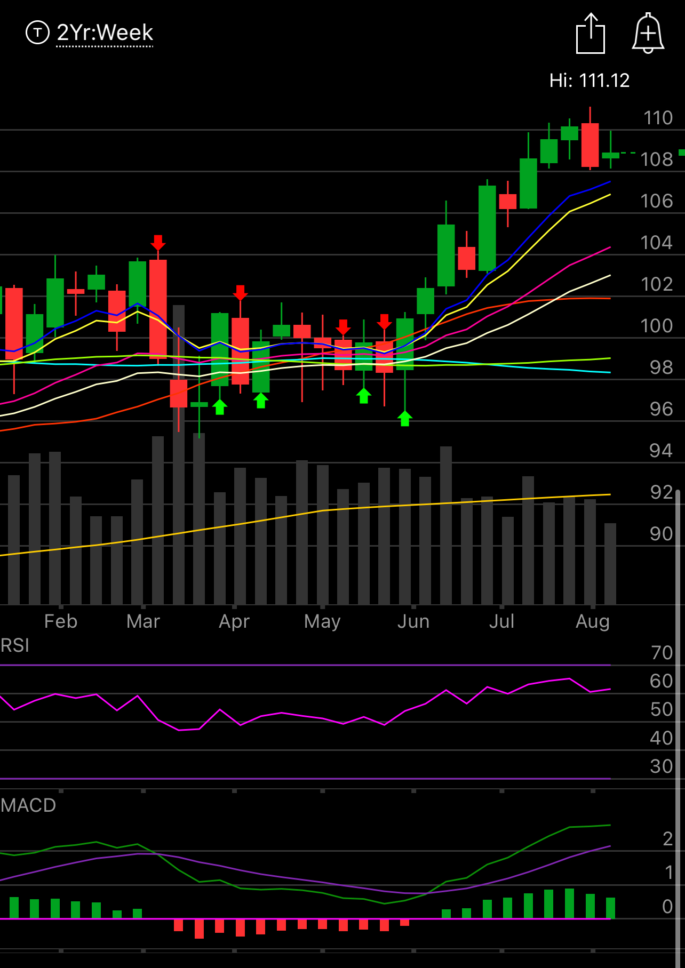Tap the large red candle at 111.12 high
685x968 pixels.
[590, 145]
